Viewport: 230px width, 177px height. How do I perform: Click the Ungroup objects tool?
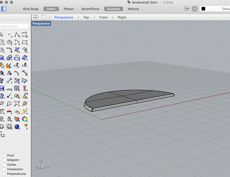point(9,73)
